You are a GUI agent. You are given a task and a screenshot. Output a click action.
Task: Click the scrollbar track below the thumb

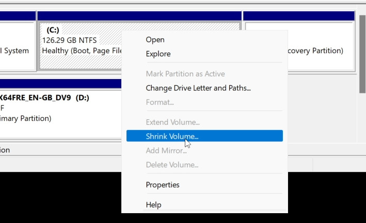click(x=362, y=119)
